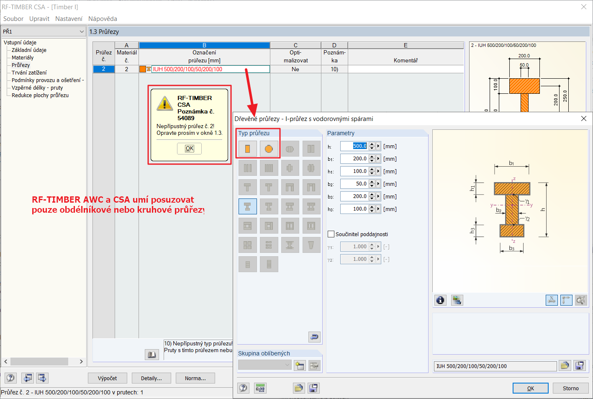This screenshot has height=399, width=593.
Task: Open help in the RF-TIMBER CSA main window
Action: pyautogui.click(x=10, y=378)
